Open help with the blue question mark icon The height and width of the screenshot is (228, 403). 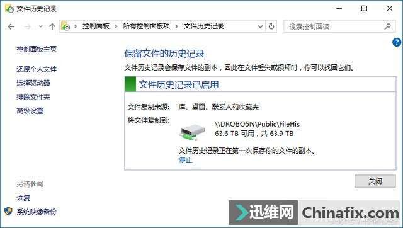(x=397, y=42)
